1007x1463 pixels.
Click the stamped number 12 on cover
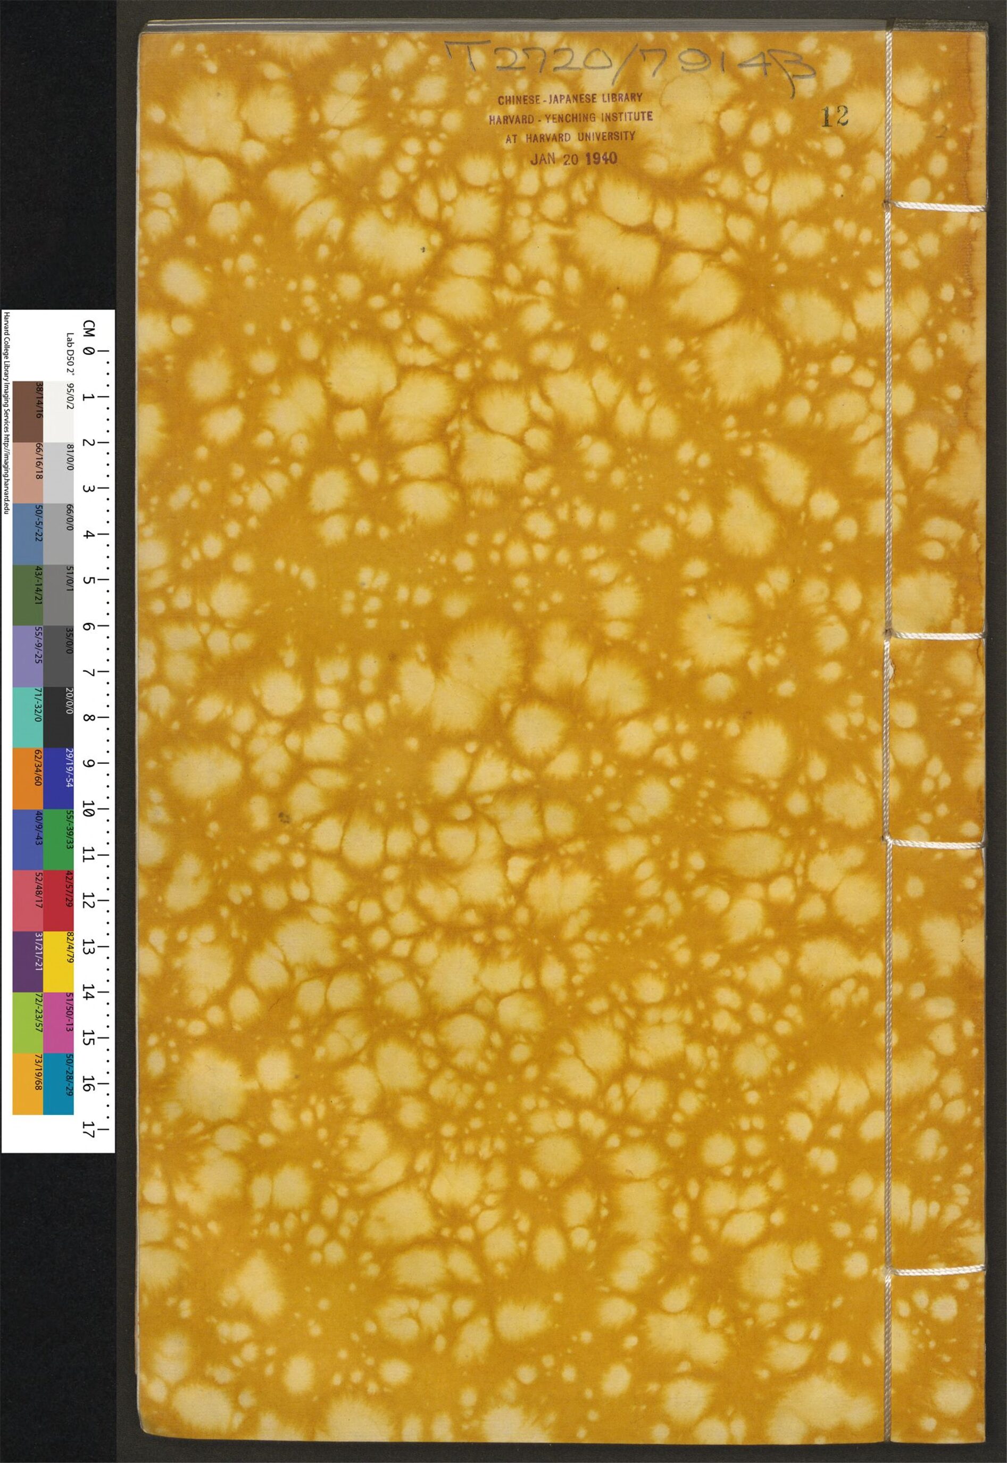point(834,117)
